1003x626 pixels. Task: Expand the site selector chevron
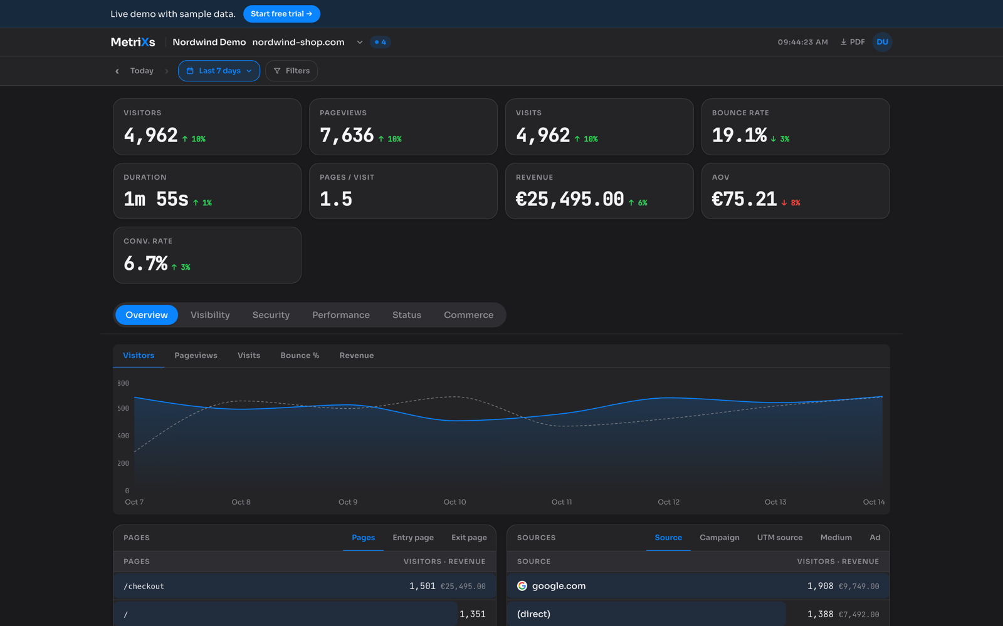360,42
